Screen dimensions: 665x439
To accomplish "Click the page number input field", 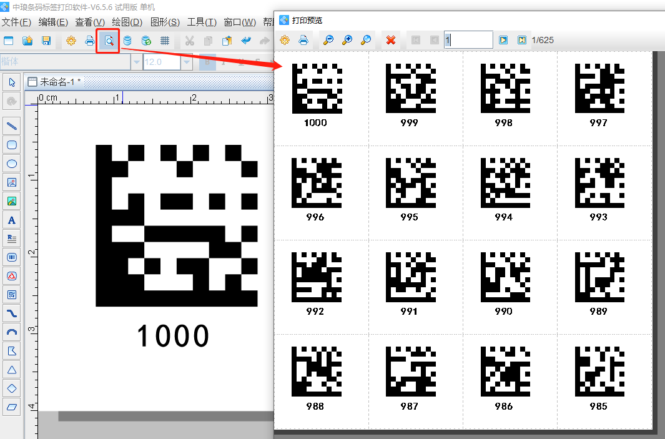I will point(468,41).
